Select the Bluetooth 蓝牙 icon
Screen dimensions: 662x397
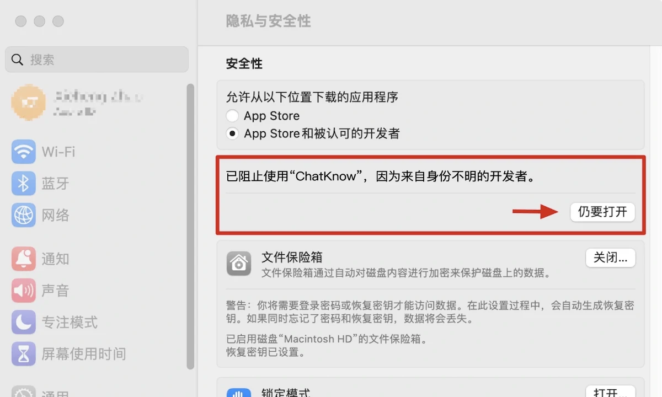coord(23,184)
